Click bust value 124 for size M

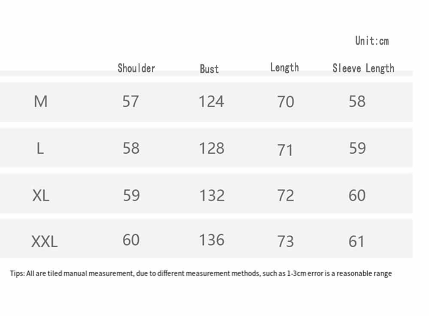(211, 102)
